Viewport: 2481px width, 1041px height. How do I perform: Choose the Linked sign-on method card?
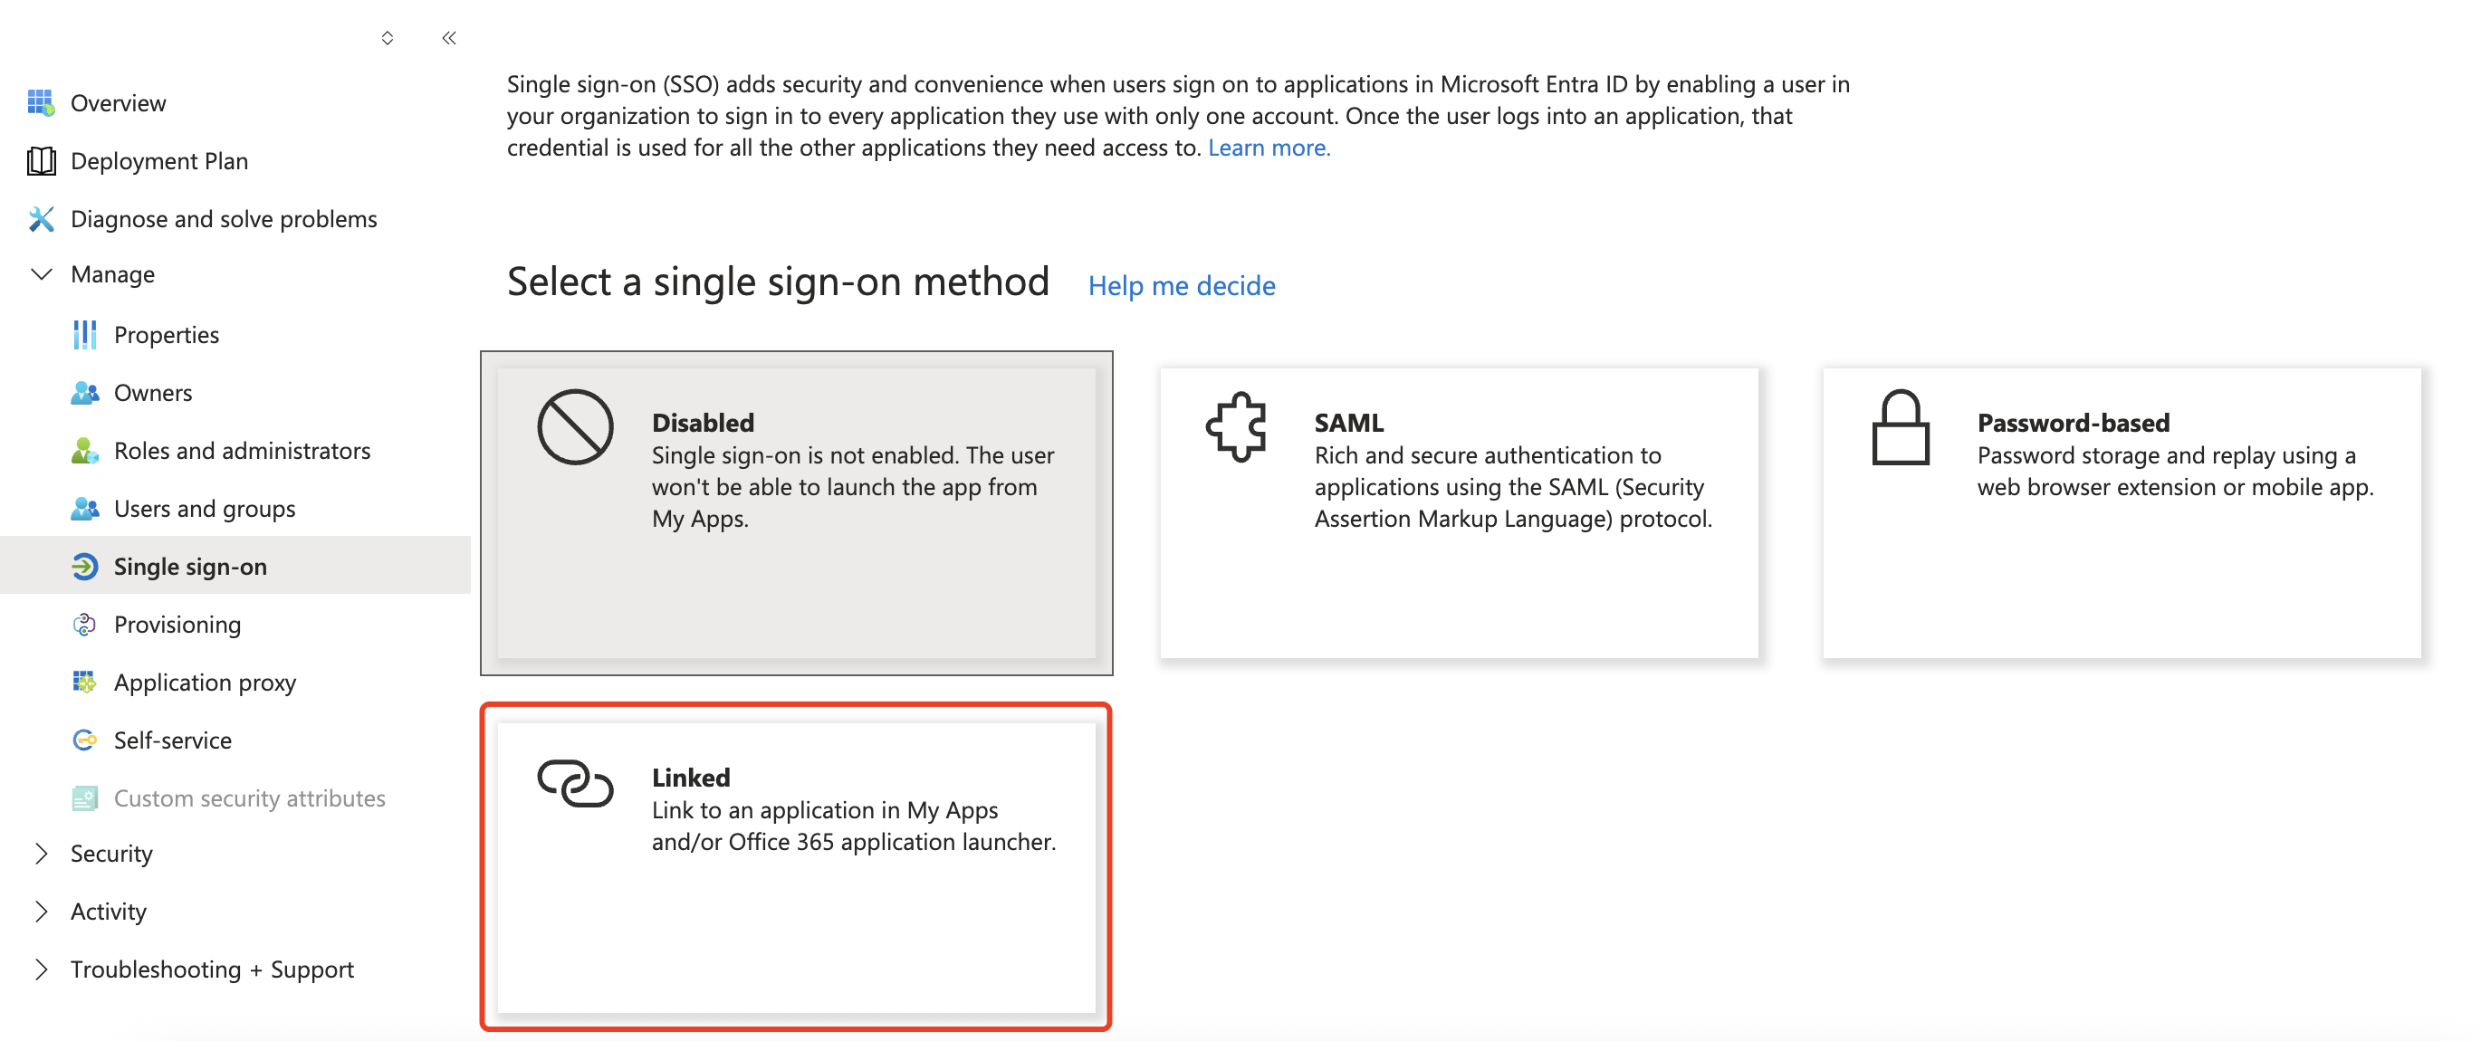796,866
